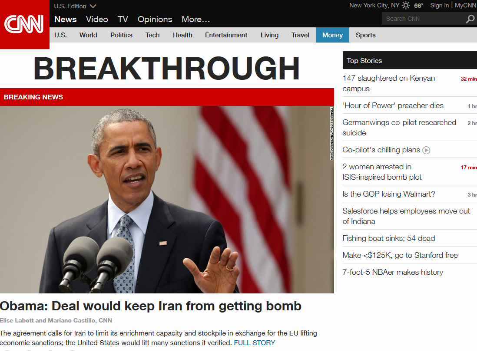Select the Health tab
The height and width of the screenshot is (352, 477).
[182, 35]
